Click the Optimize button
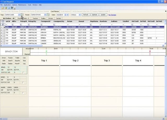 [x=94, y=15]
